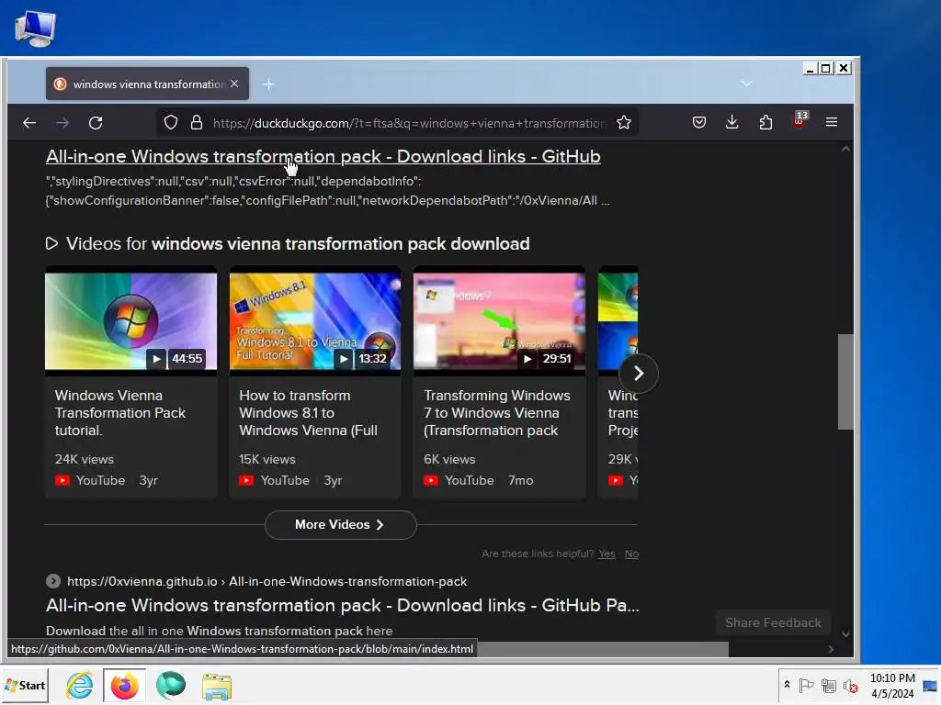
Task: Play the 29:51 Windows 7 to Vienna thumbnail
Action: 499,321
